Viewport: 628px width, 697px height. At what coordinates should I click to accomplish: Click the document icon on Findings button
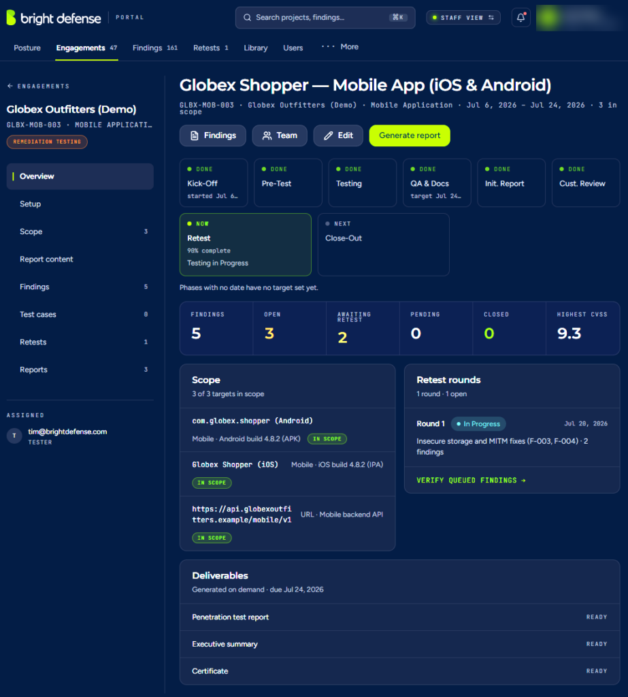pyautogui.click(x=194, y=135)
